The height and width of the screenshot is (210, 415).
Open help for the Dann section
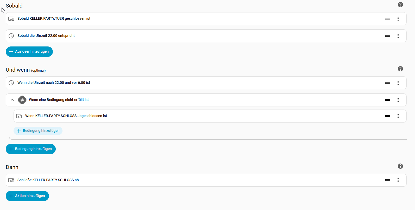400,166
